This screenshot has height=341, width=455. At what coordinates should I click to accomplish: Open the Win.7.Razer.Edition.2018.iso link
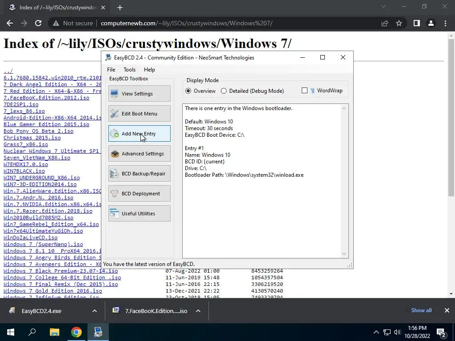(x=48, y=211)
